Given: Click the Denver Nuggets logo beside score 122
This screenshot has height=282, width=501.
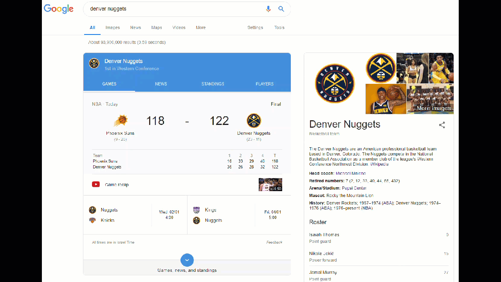Looking at the screenshot, I should point(254,121).
